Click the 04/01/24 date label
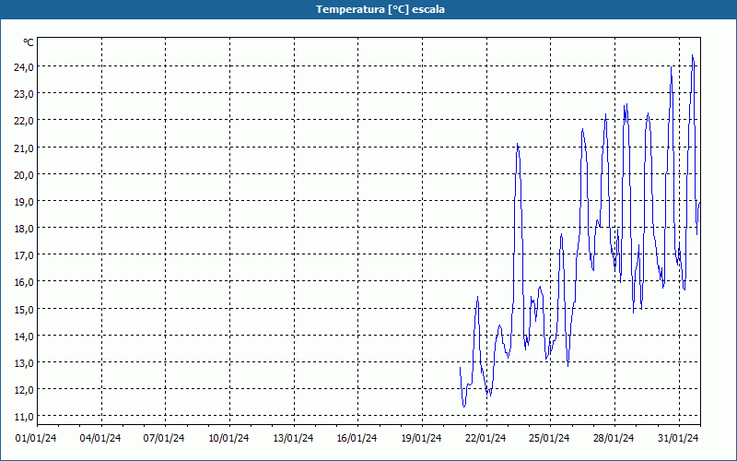This screenshot has height=461, width=737. click(100, 438)
